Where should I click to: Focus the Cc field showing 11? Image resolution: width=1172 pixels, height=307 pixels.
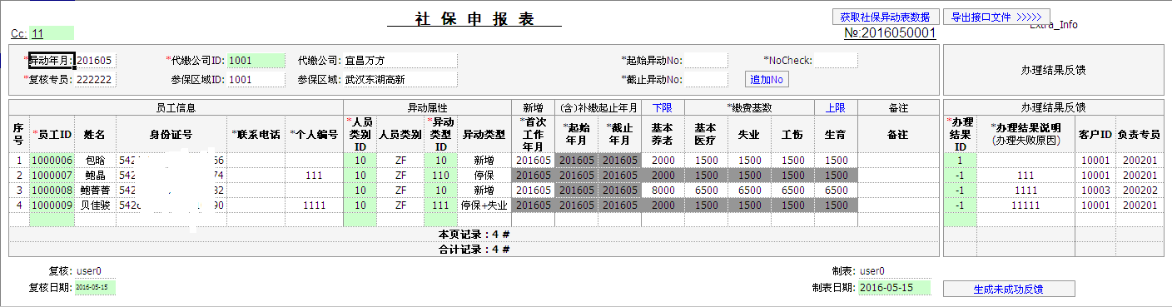pyautogui.click(x=52, y=34)
